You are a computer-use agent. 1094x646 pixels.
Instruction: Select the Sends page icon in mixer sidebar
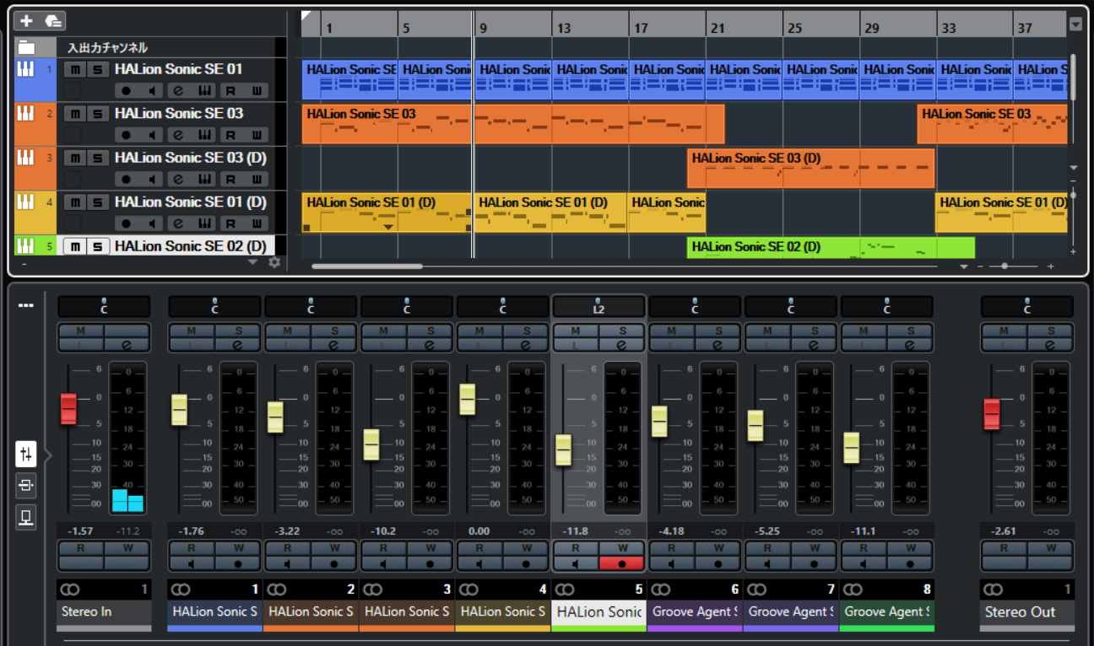pos(26,518)
